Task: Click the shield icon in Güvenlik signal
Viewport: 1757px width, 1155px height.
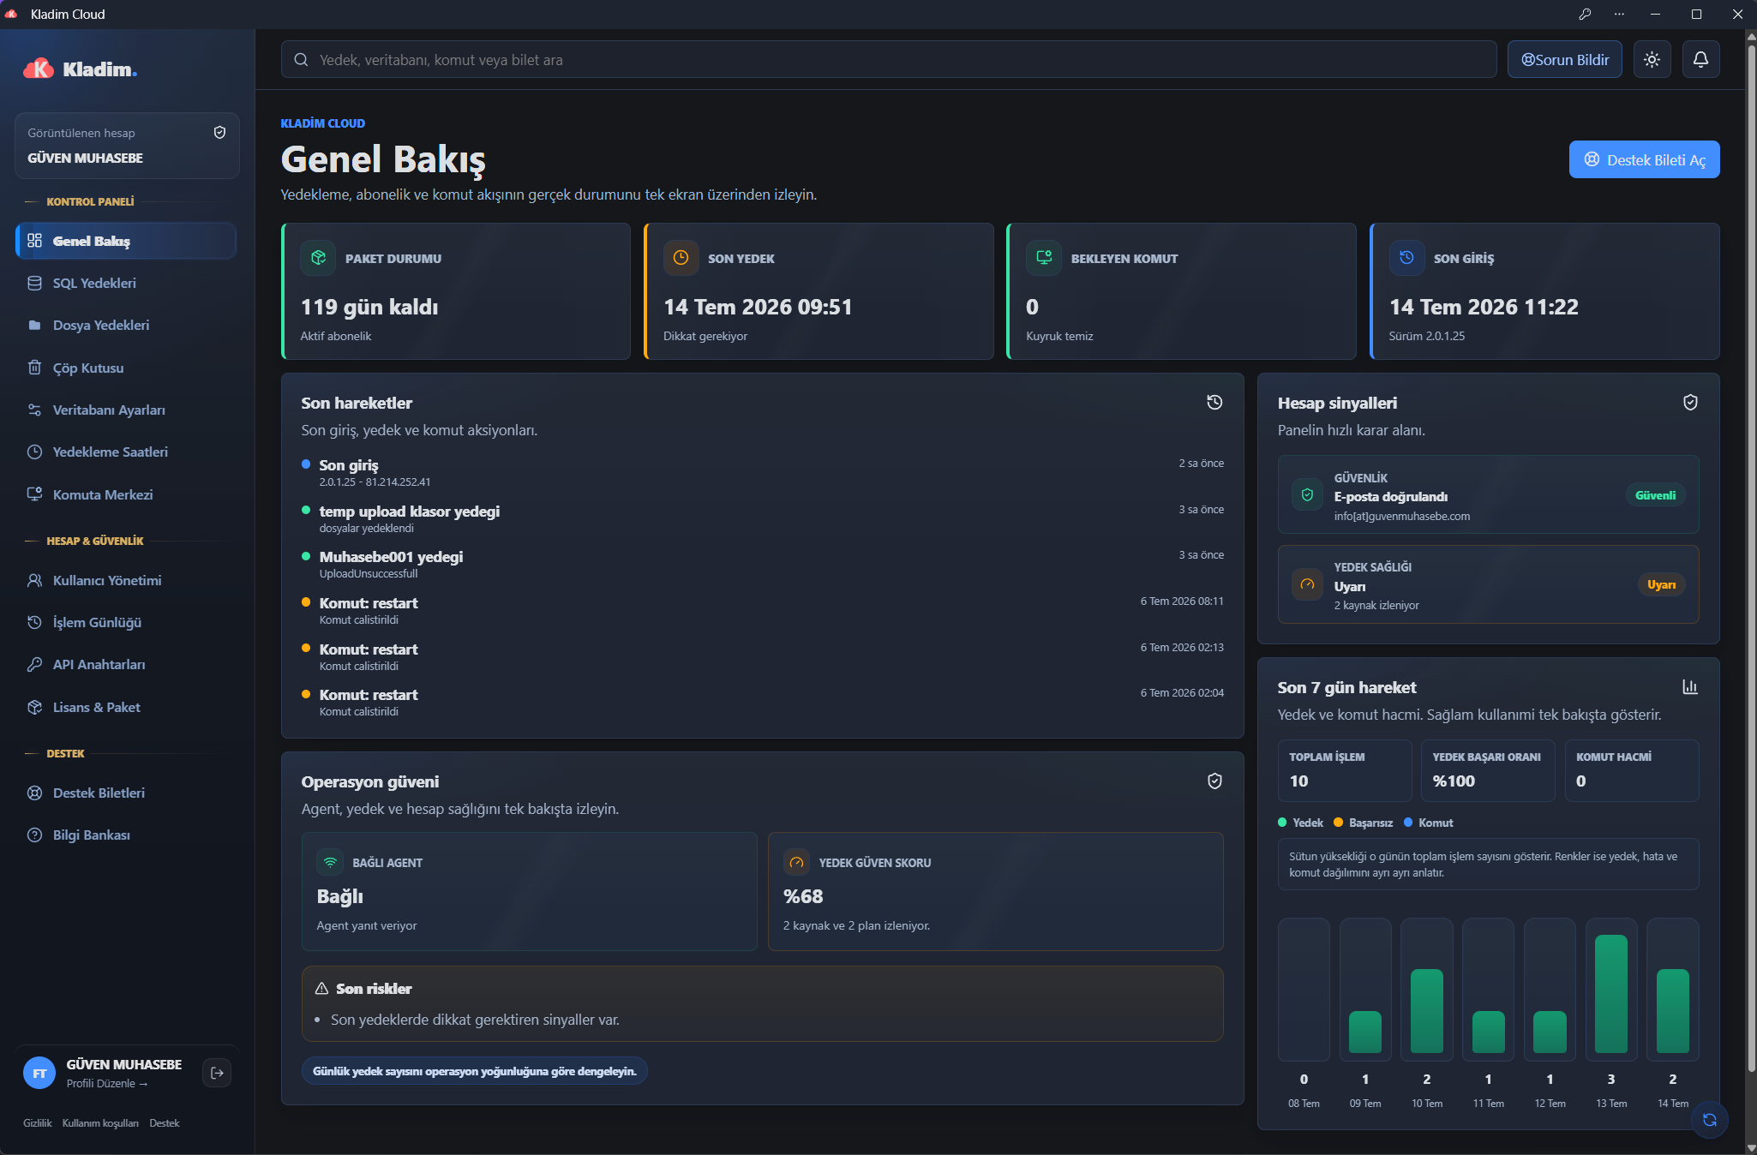Action: (1307, 494)
